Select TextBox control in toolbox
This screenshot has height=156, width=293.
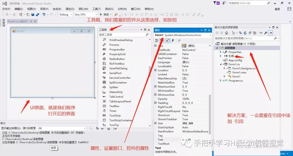point(114,106)
